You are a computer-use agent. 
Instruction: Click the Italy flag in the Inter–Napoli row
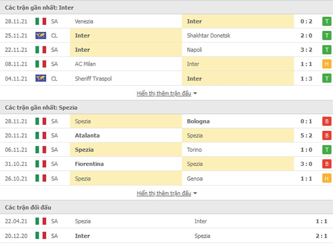click(41, 50)
